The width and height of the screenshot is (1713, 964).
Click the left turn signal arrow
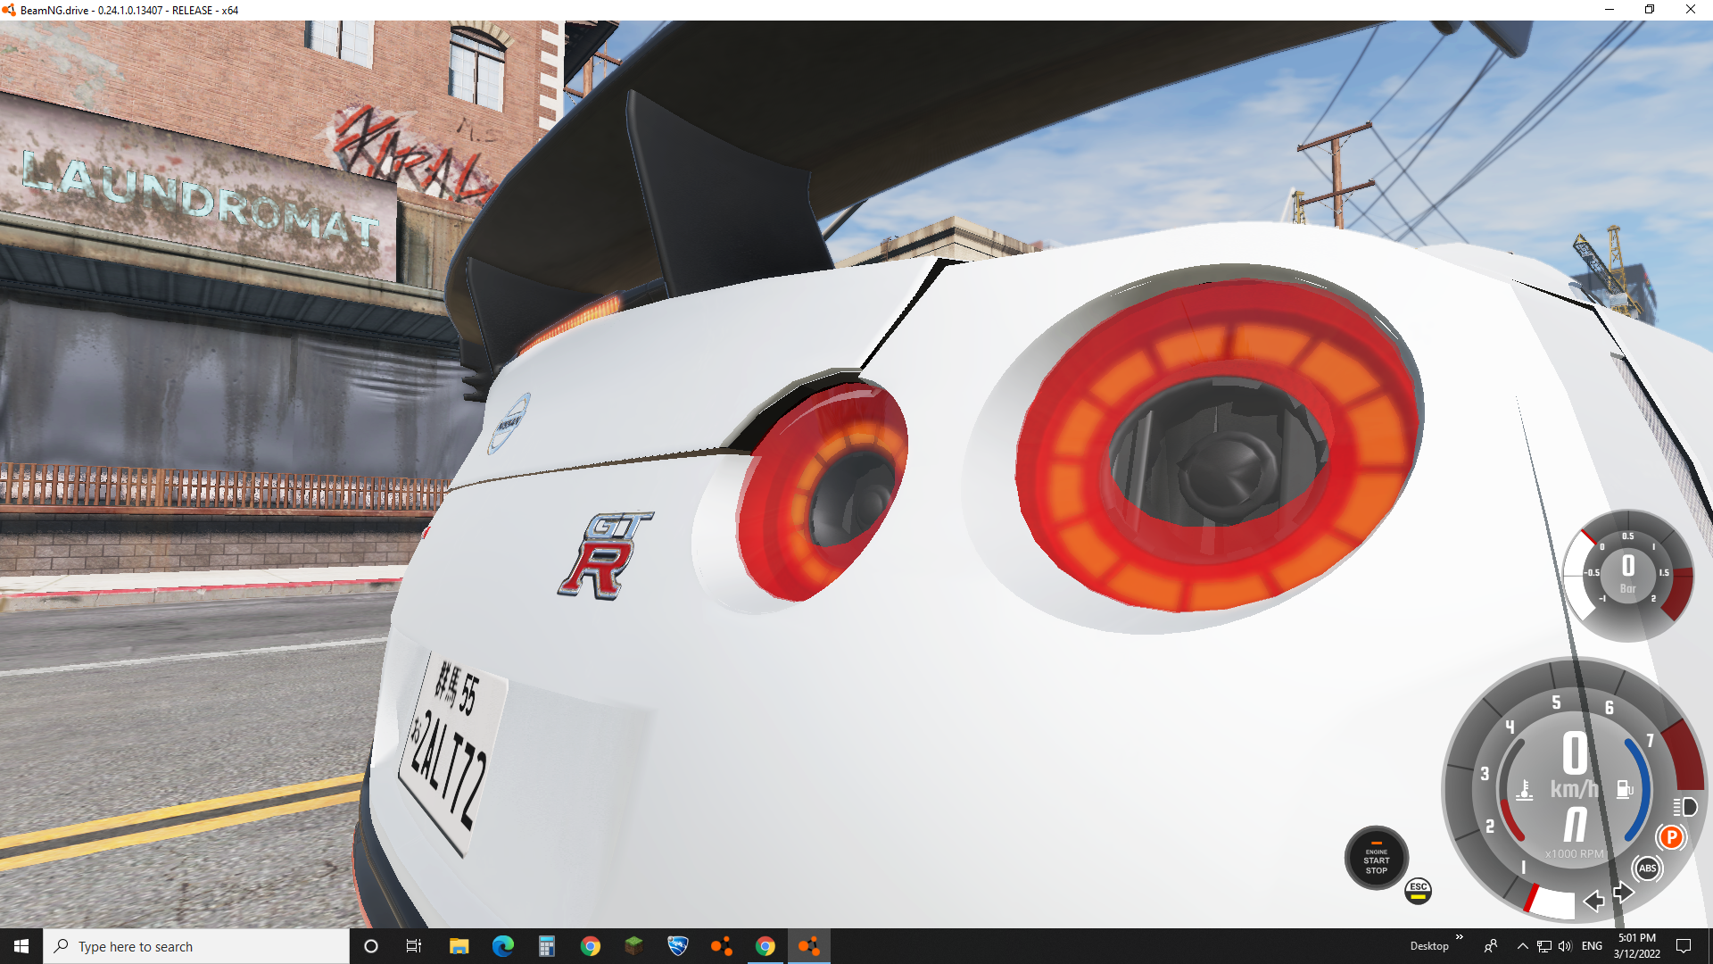[1593, 902]
